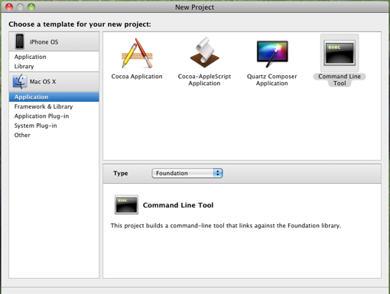Click the Quartz Composer Application label text
The image size is (390, 294).
[x=272, y=80]
